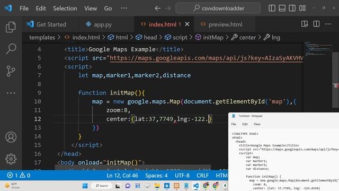Toggle the secondary side bar layout icon
The width and height of the screenshot is (339, 191).
[x=292, y=8]
